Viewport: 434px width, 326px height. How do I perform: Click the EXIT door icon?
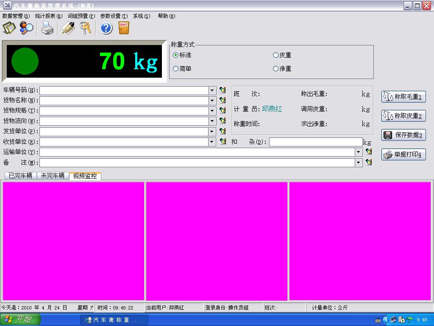tap(124, 28)
